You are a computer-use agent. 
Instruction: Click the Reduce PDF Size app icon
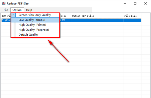[x=4, y=4]
